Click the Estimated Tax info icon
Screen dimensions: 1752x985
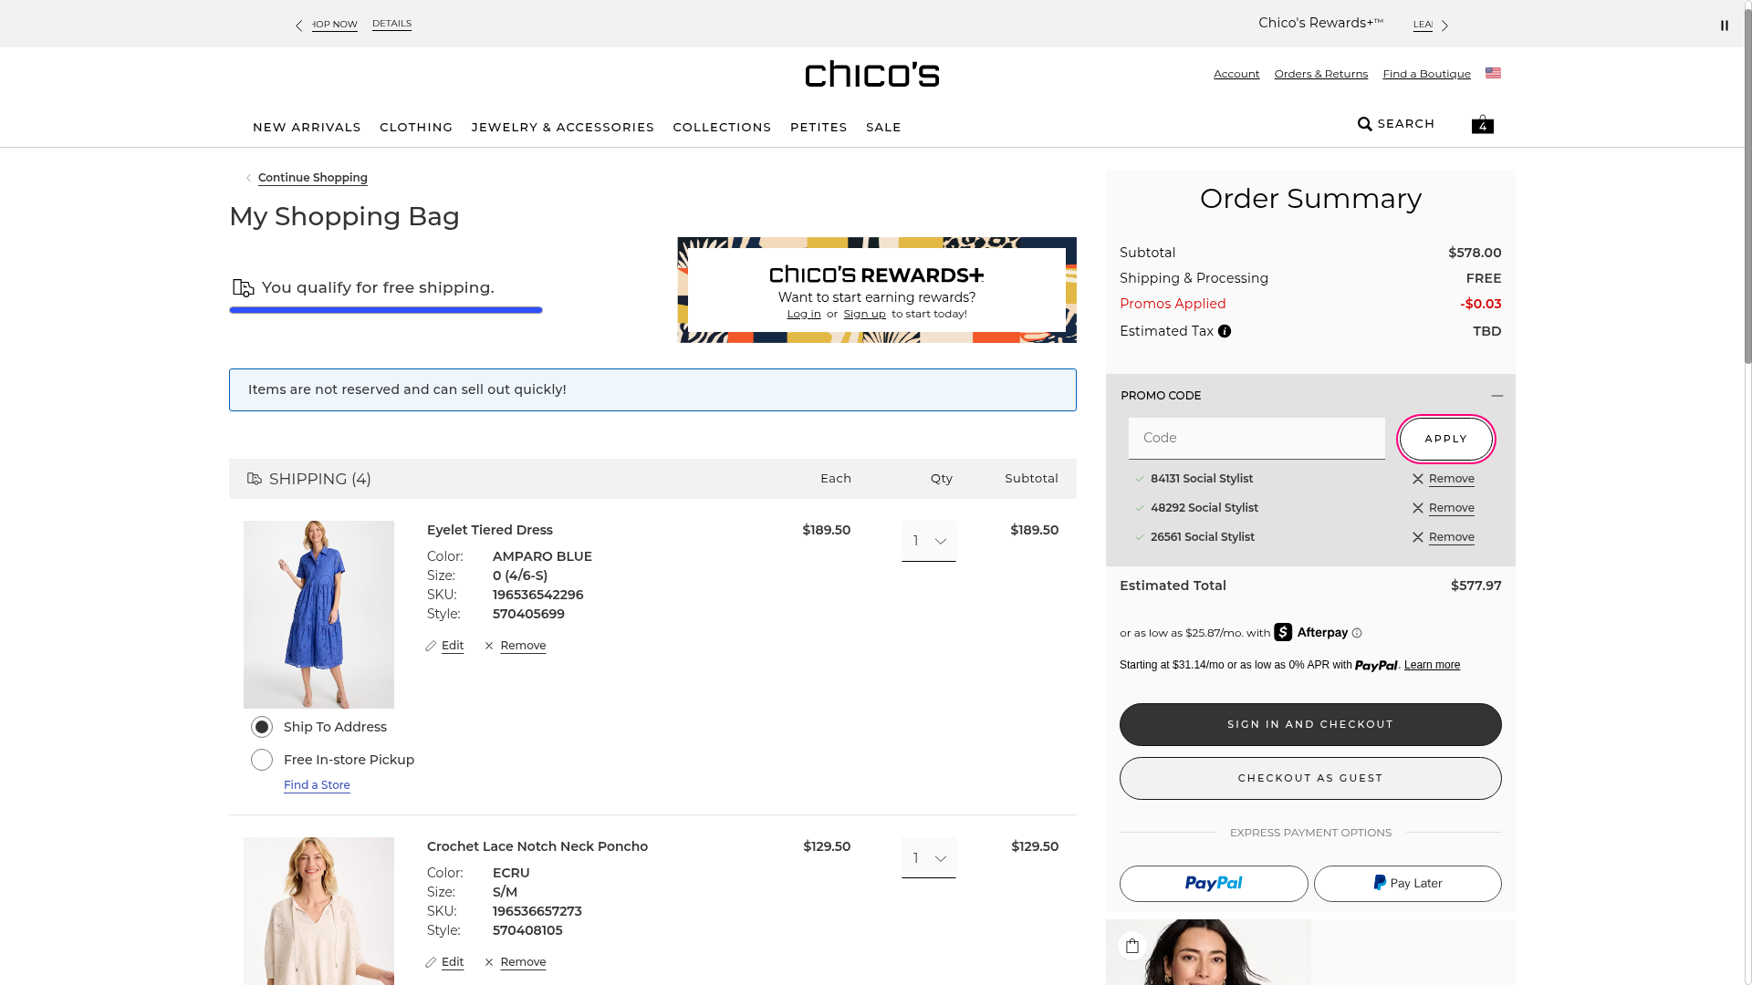[1225, 332]
